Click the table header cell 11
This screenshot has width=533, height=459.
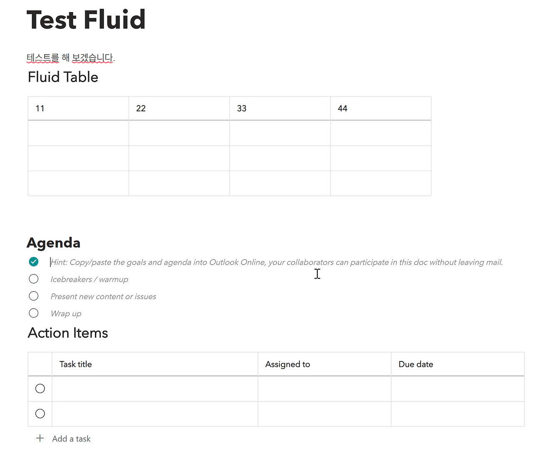tap(40, 108)
